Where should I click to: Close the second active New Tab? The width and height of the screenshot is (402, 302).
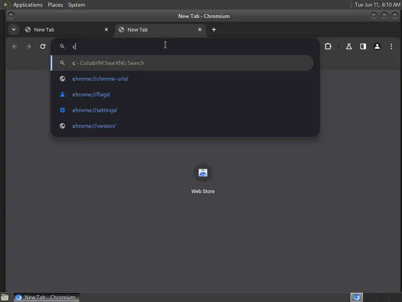tap(200, 29)
